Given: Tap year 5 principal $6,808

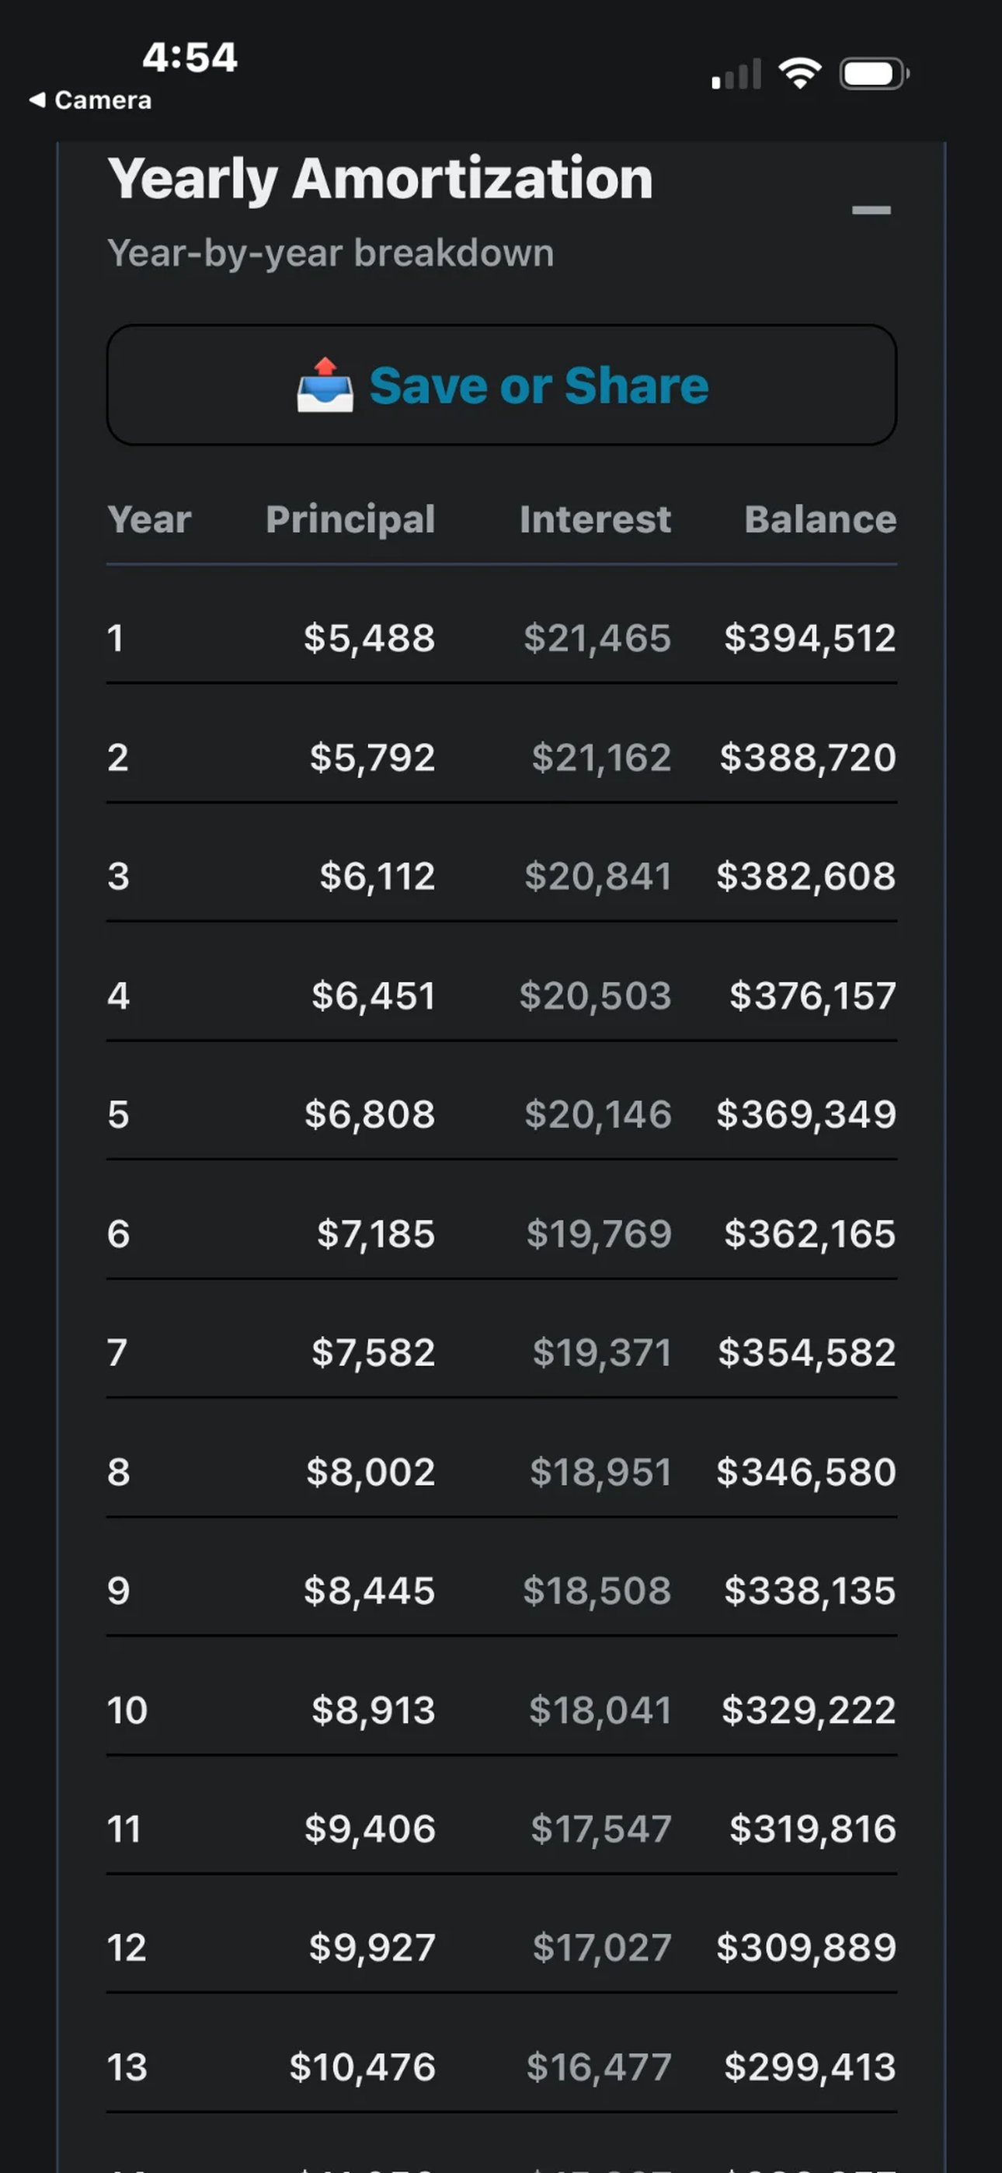Looking at the screenshot, I should tap(370, 1114).
